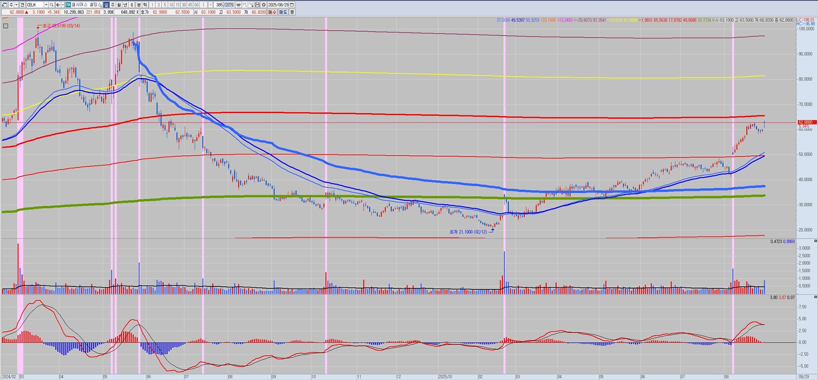Viewport: 818px width, 380px height.
Task: Click the open price value 63.1000
Action: click(x=208, y=12)
